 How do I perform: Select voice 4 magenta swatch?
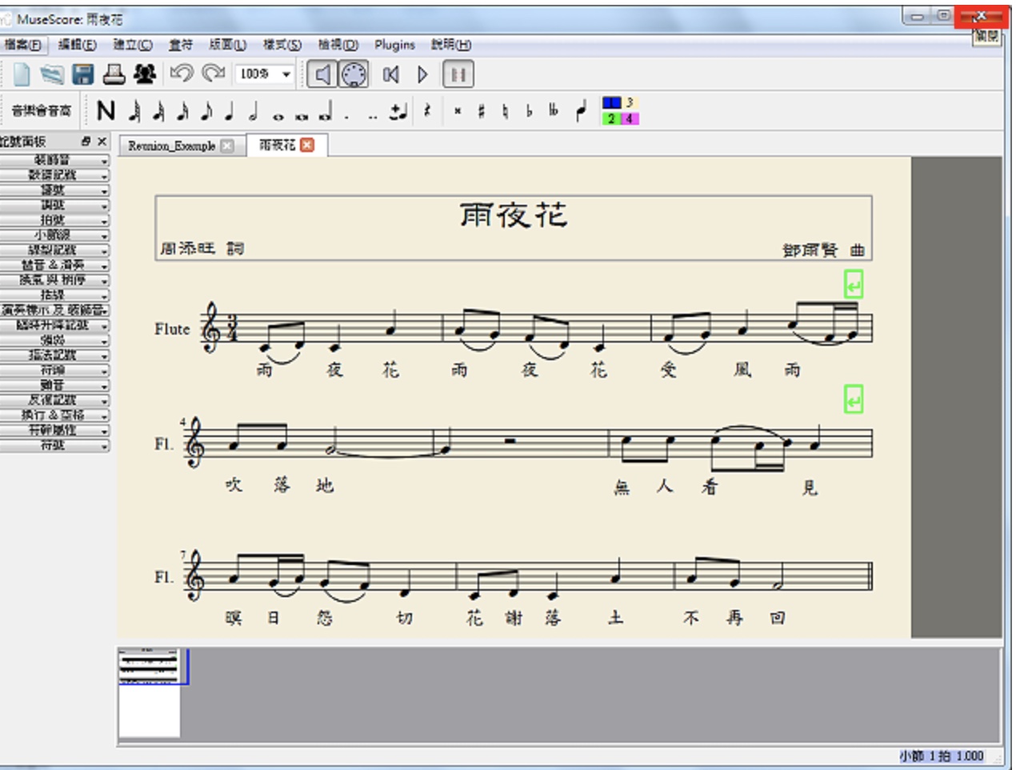point(630,118)
